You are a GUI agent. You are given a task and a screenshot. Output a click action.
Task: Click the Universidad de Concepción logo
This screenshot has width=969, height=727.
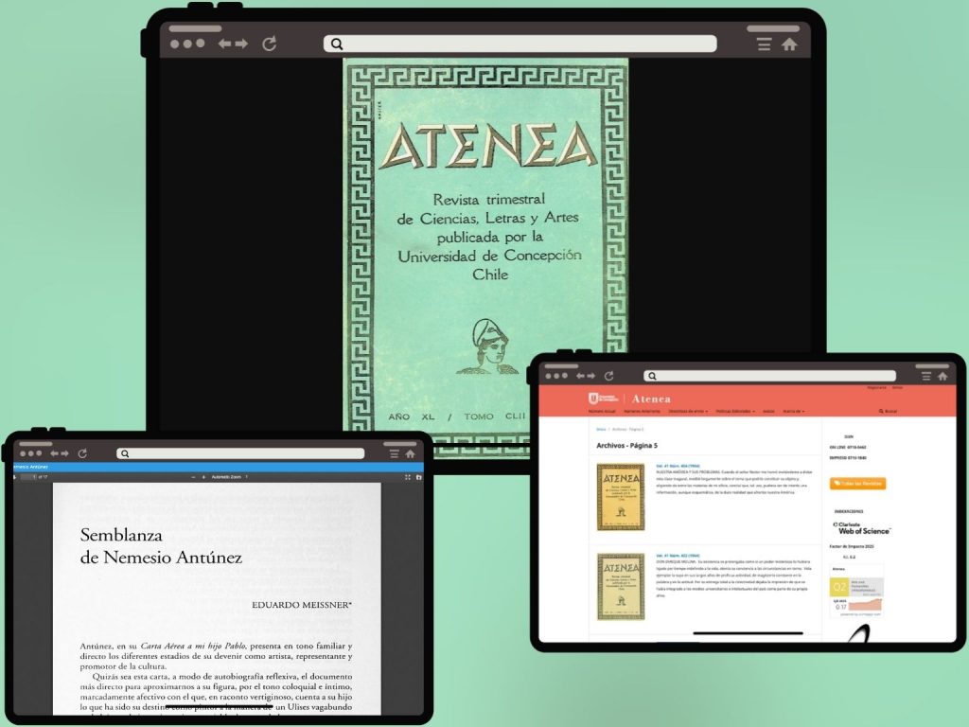[603, 399]
